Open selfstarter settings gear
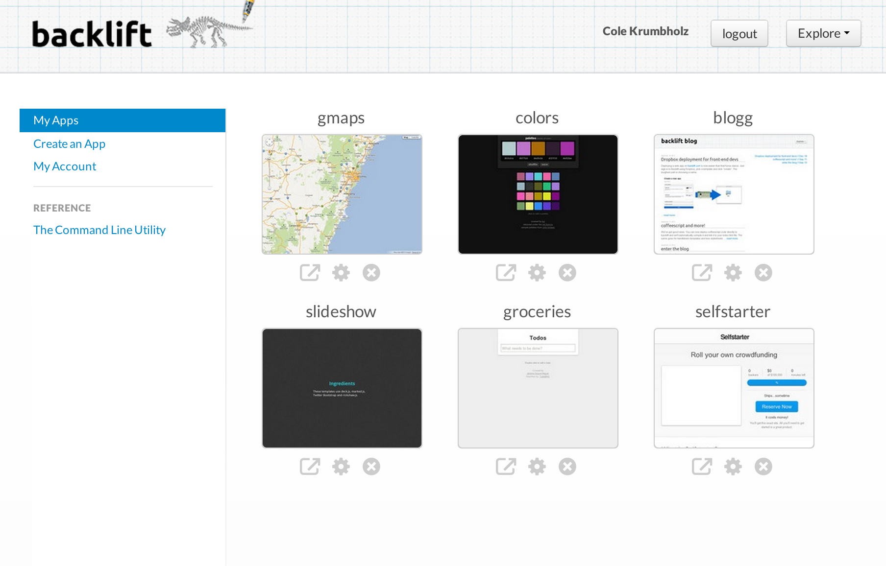Image resolution: width=886 pixels, height=566 pixels. pyautogui.click(x=733, y=466)
